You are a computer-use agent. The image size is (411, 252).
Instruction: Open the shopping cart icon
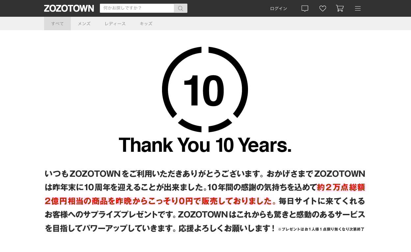(x=340, y=9)
